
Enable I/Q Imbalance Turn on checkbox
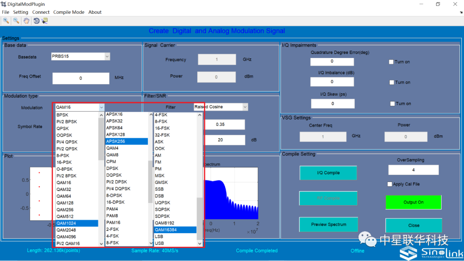point(392,82)
